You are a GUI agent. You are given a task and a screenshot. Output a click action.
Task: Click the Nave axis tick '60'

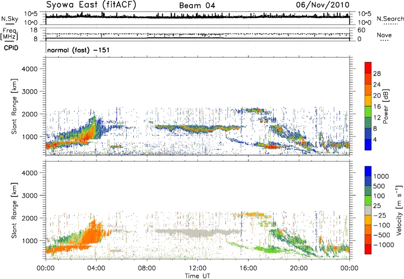coord(361,30)
